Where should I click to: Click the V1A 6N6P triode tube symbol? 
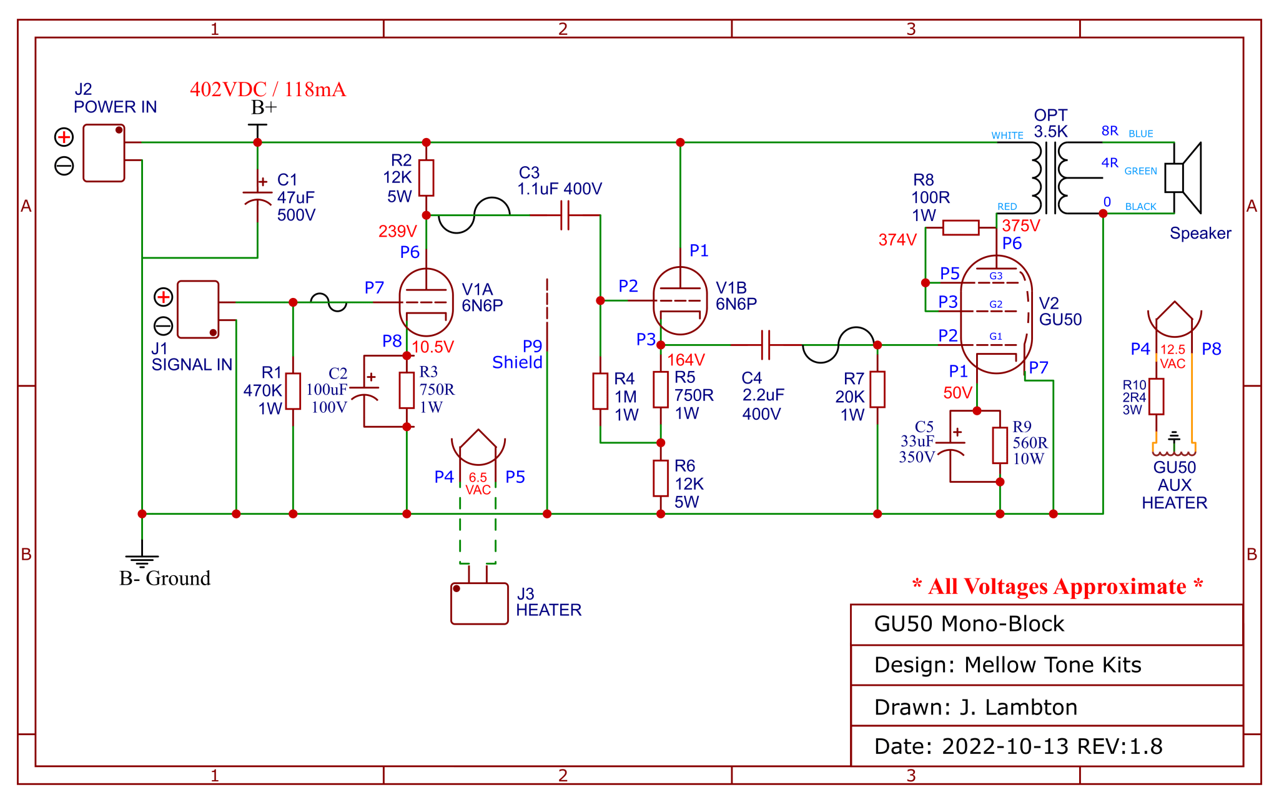[426, 302]
